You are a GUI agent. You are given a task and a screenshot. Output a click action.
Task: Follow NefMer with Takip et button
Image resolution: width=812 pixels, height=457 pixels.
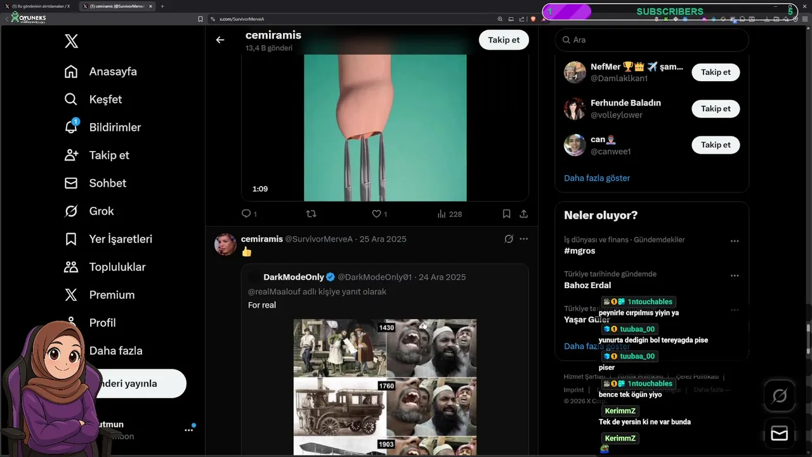click(716, 72)
